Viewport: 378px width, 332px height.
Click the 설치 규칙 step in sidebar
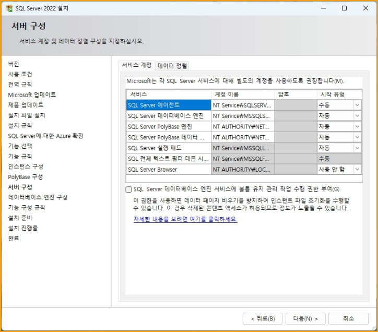click(20, 125)
